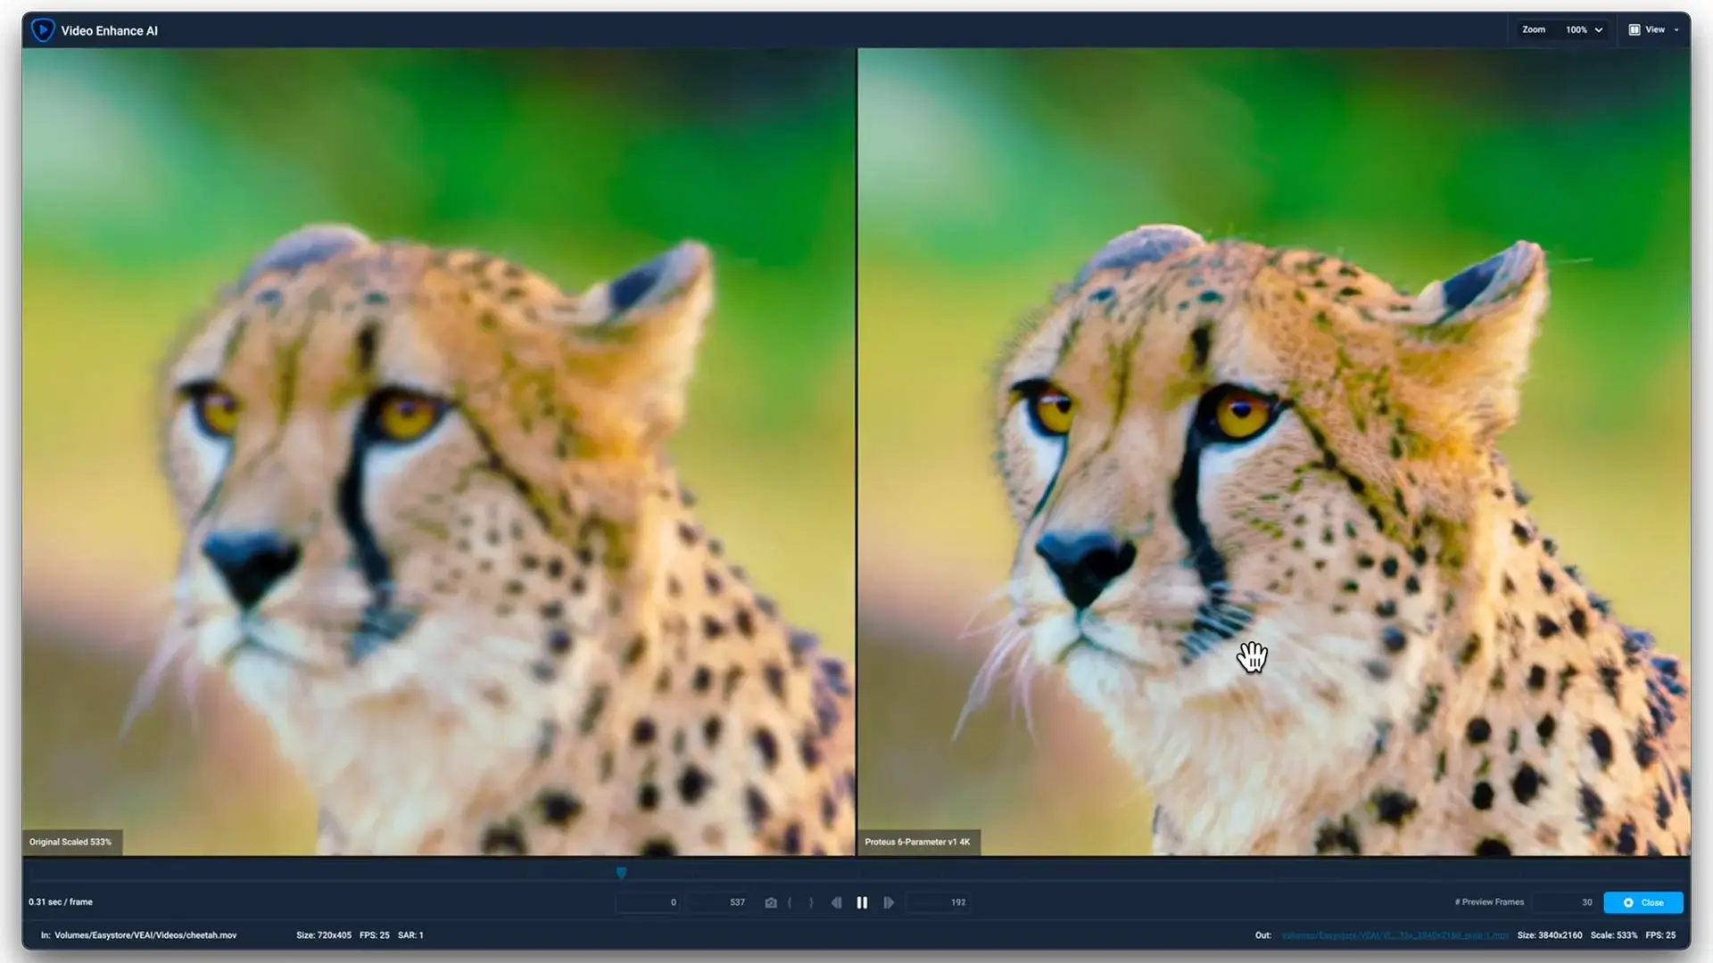Image resolution: width=1713 pixels, height=963 pixels.
Task: Click the Video Enhance AI logo icon
Action: pyautogui.click(x=42, y=29)
